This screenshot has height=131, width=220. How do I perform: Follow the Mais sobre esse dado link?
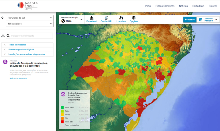click(x=18, y=78)
